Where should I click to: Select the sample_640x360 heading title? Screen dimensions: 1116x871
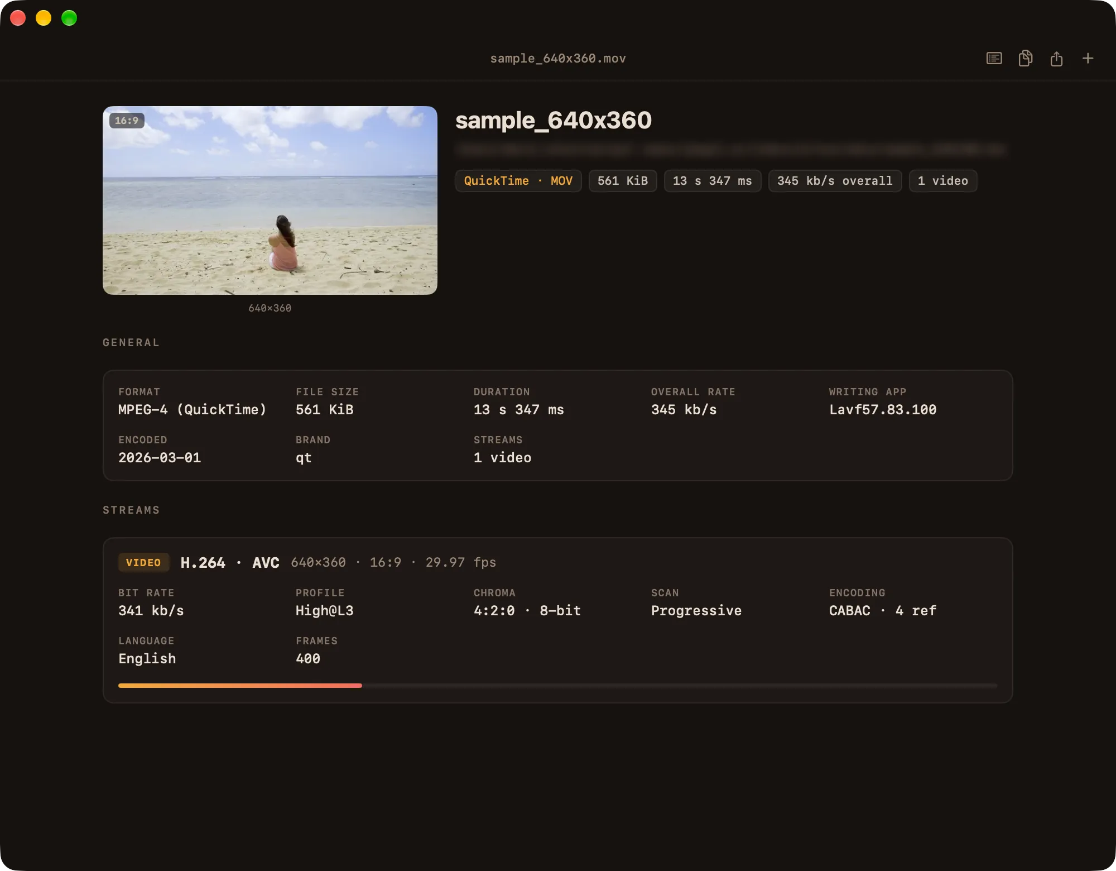[x=554, y=120]
